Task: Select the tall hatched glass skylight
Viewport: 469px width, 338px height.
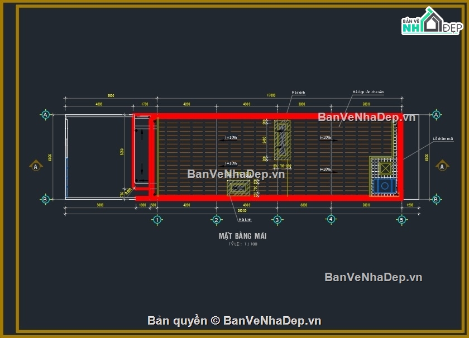Action: (x=282, y=139)
